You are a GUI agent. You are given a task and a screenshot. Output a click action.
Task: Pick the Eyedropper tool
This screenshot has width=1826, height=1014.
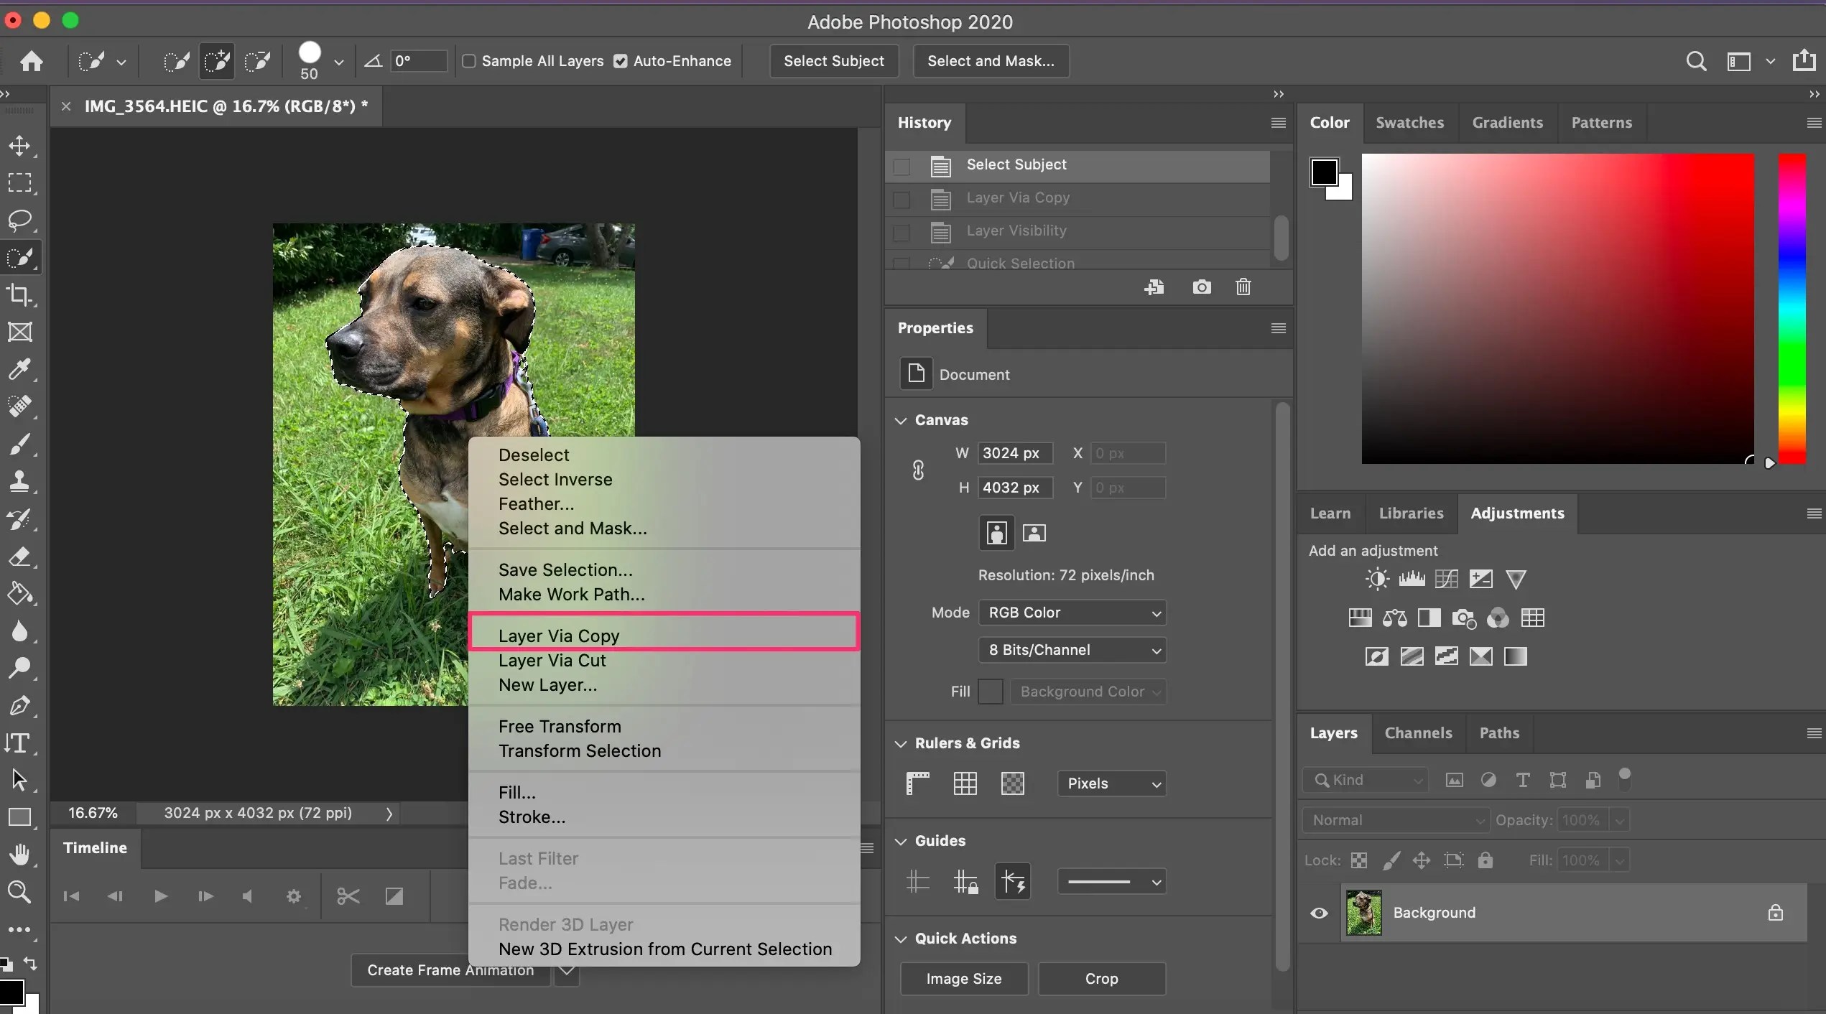click(x=19, y=369)
